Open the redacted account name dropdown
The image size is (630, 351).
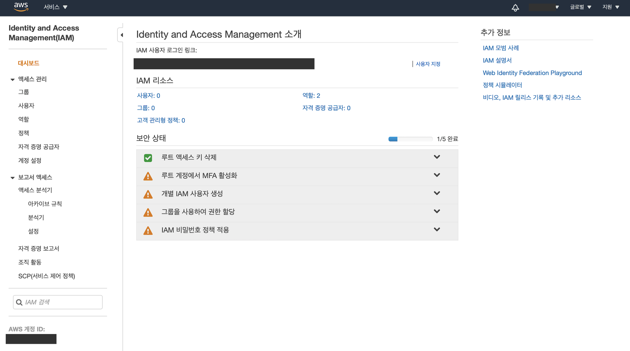pyautogui.click(x=544, y=7)
